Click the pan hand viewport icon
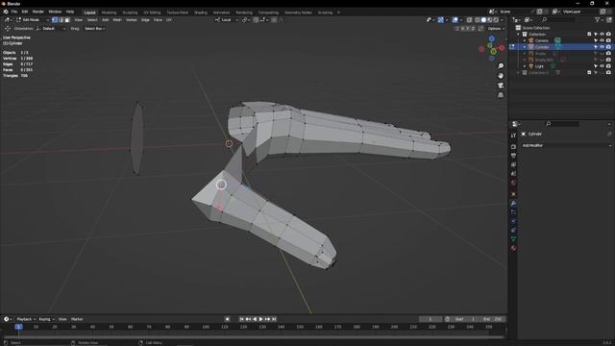The width and height of the screenshot is (615, 346). pos(501,76)
